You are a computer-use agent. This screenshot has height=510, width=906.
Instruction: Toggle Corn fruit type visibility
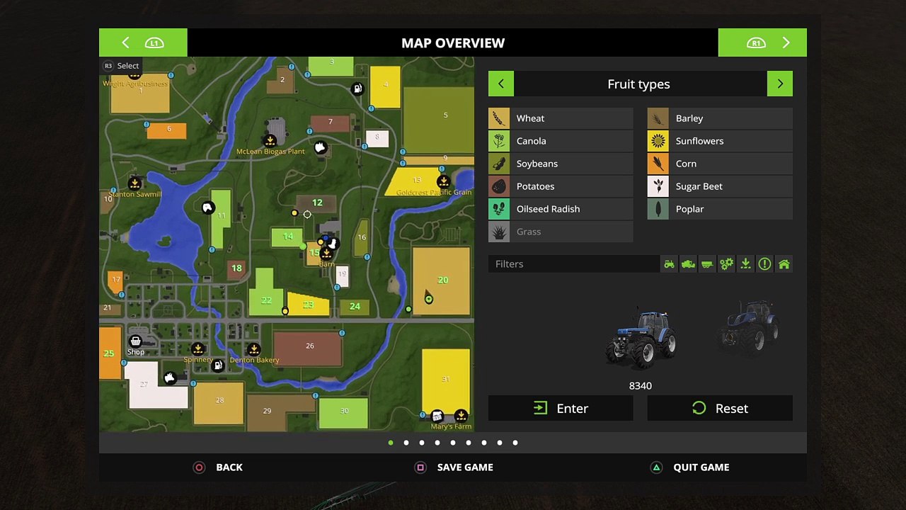(720, 164)
